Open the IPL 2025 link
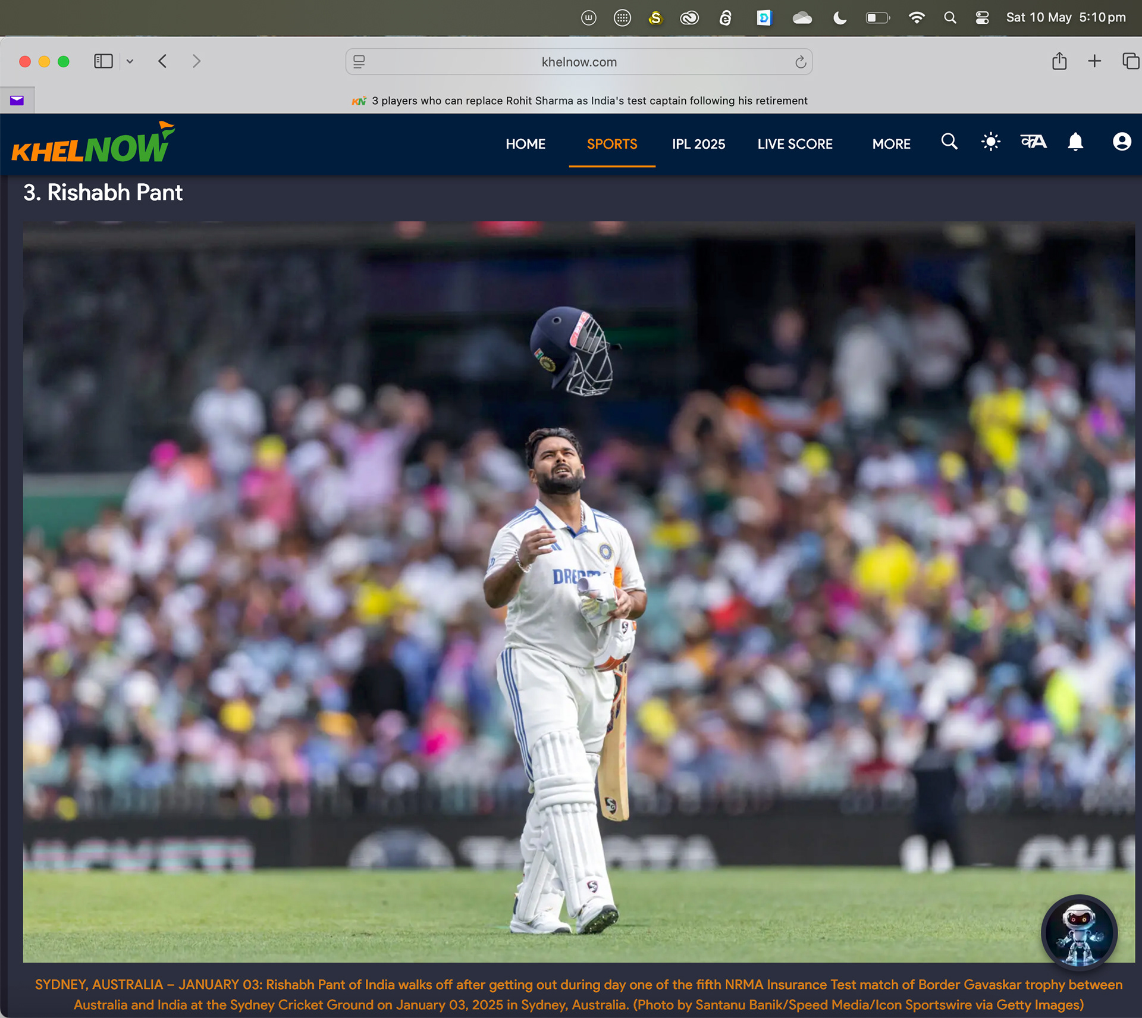The width and height of the screenshot is (1142, 1018). pyautogui.click(x=698, y=144)
